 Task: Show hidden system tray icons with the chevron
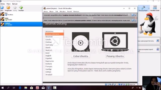pyautogui.click(x=137, y=88)
